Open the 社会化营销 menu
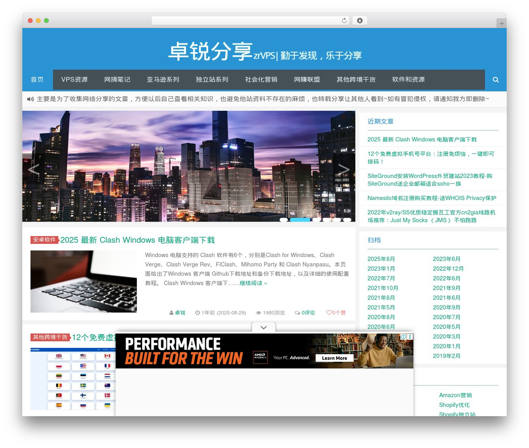This screenshot has width=529, height=448. click(x=261, y=80)
